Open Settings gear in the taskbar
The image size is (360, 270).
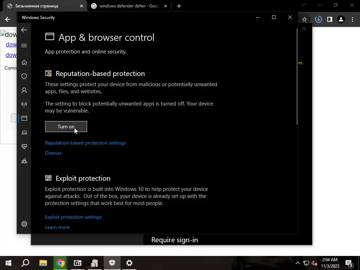click(x=129, y=263)
